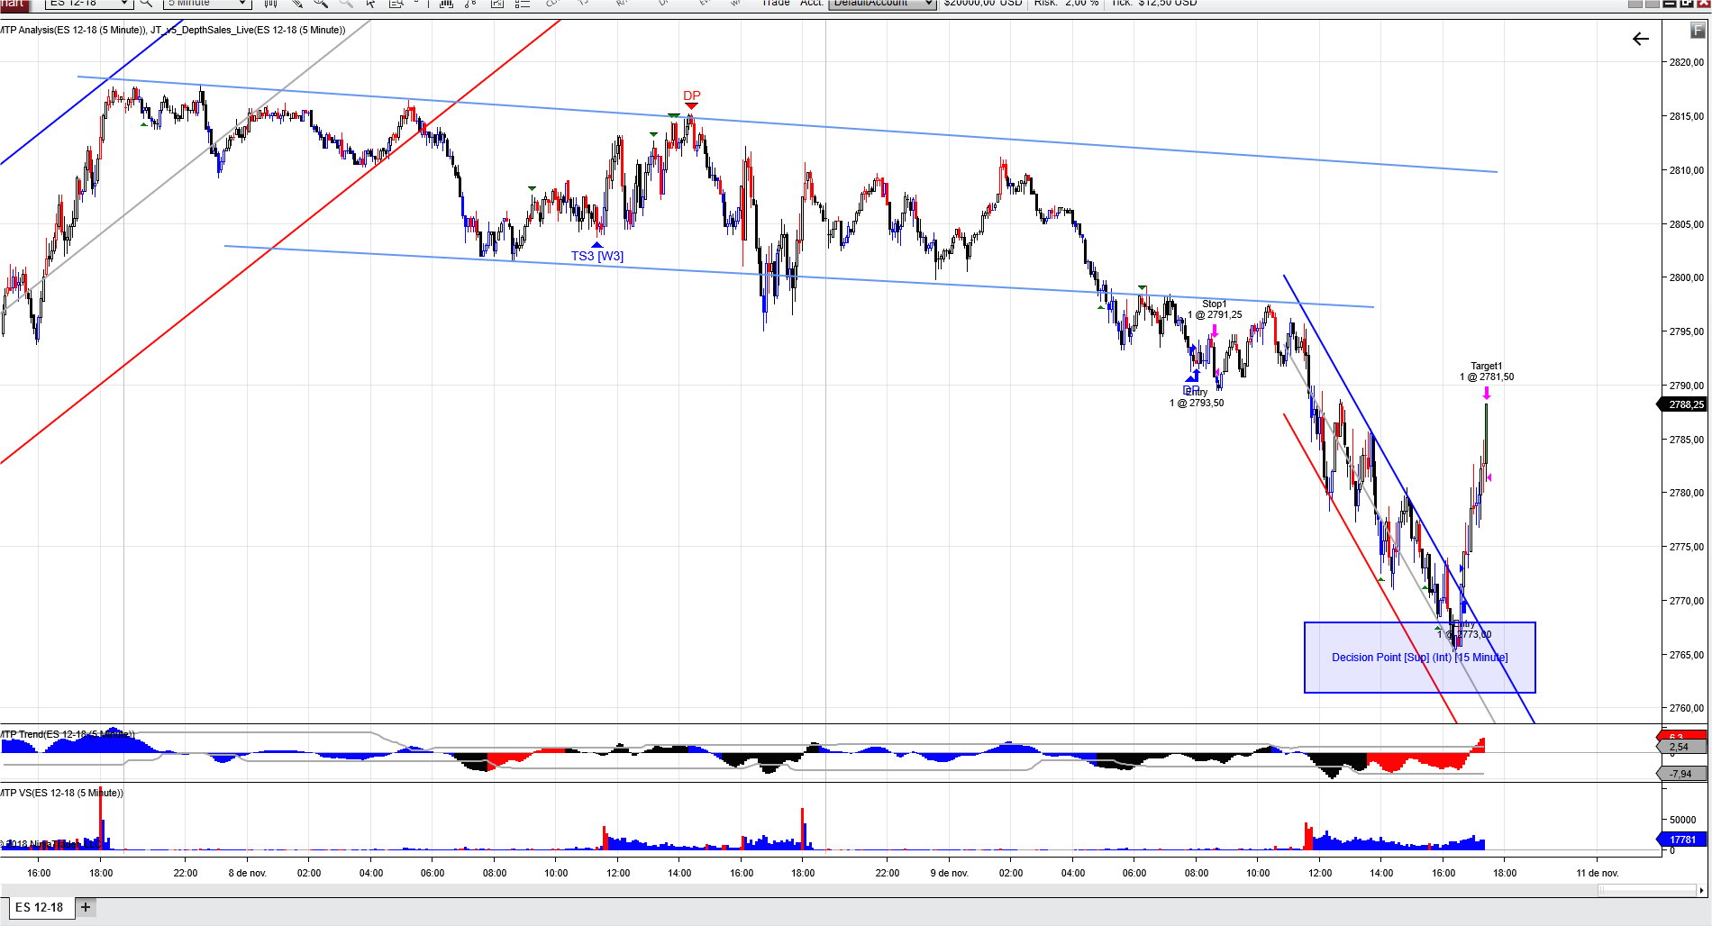Viewport: 1712px width, 926px height.
Task: Click the greyed zoom out magnifier
Action: pyautogui.click(x=346, y=4)
